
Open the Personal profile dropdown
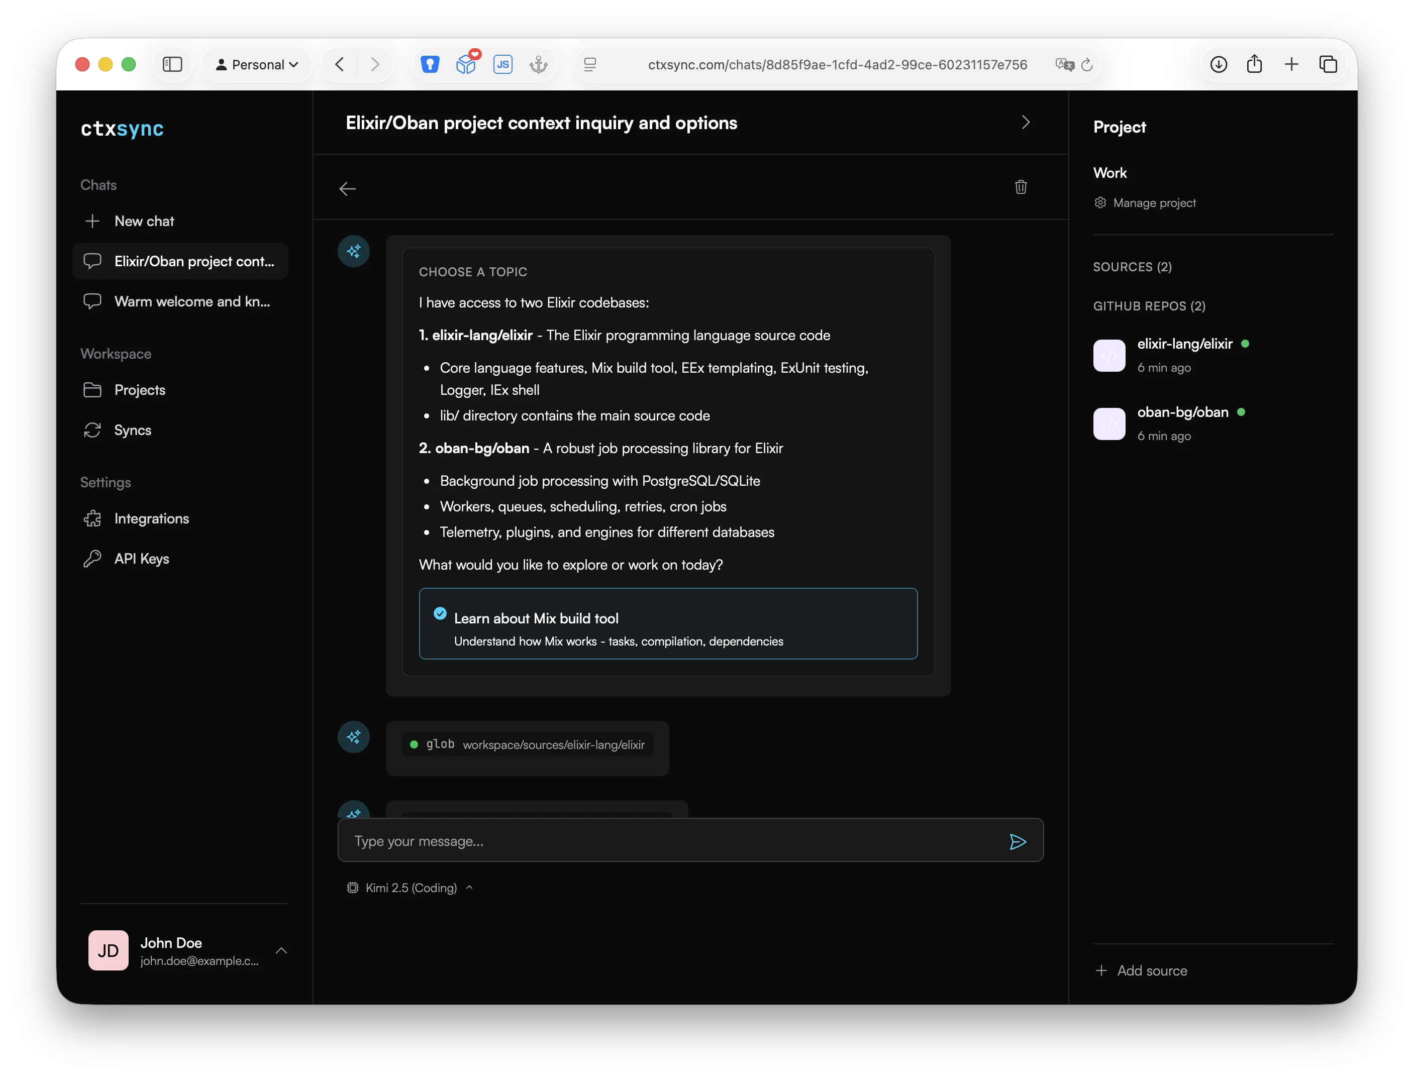(x=257, y=64)
